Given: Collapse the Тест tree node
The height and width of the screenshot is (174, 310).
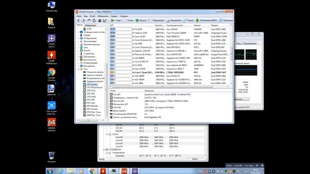Looking at the screenshot, I should (78, 69).
